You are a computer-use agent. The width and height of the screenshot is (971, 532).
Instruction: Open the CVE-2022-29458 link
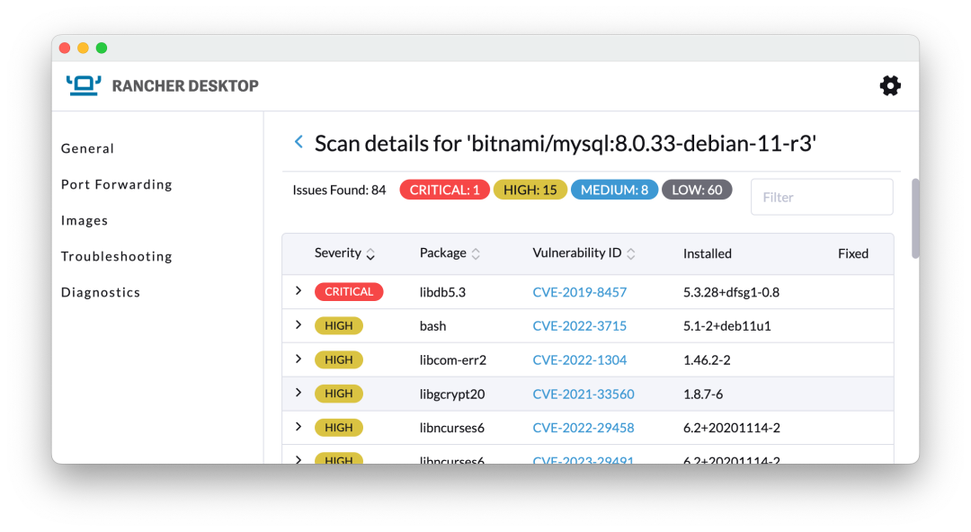tap(583, 428)
